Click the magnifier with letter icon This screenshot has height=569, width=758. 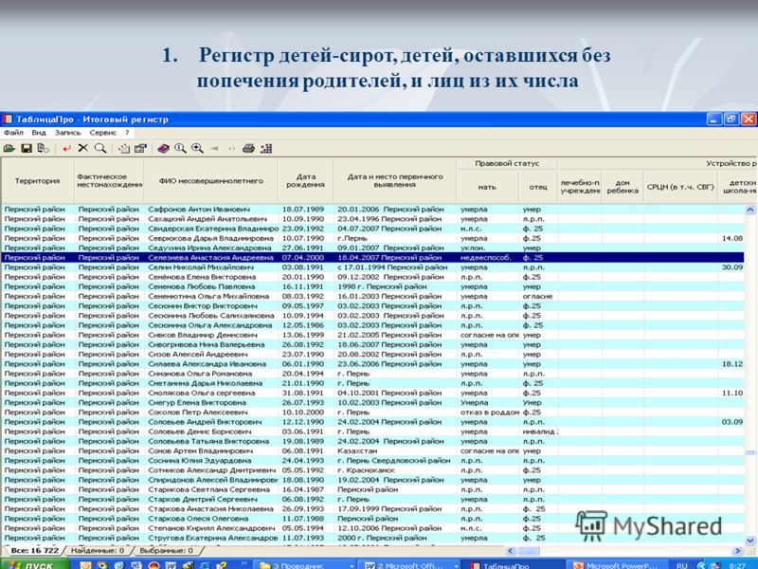180,148
